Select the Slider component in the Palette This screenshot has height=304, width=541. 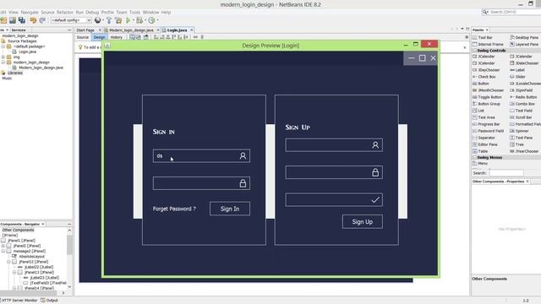(x=517, y=77)
